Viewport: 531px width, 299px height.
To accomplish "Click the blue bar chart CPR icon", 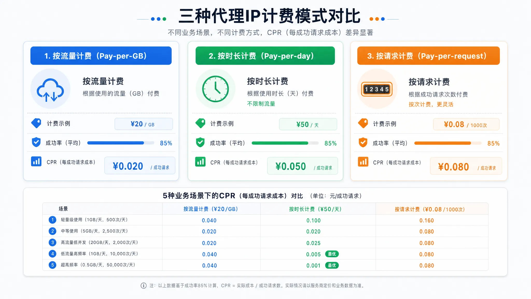I will [x=36, y=161].
